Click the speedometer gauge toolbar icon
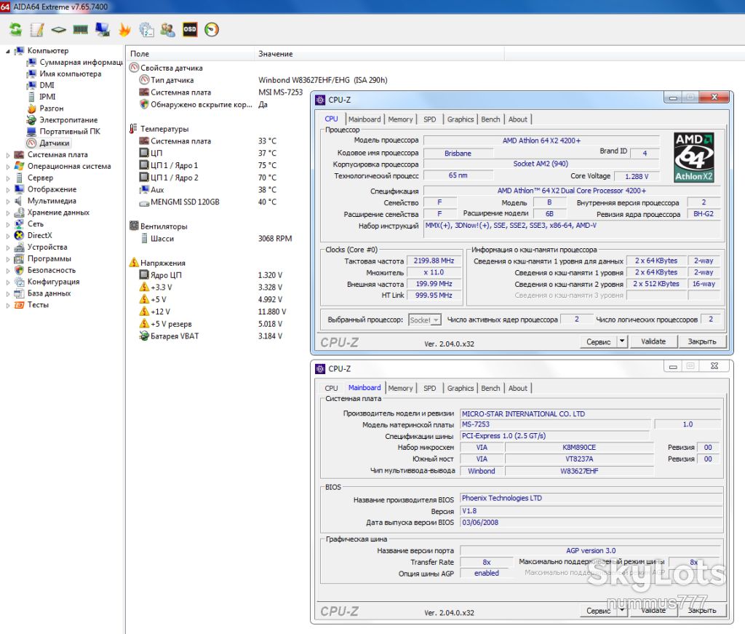745x634 pixels. tap(212, 29)
